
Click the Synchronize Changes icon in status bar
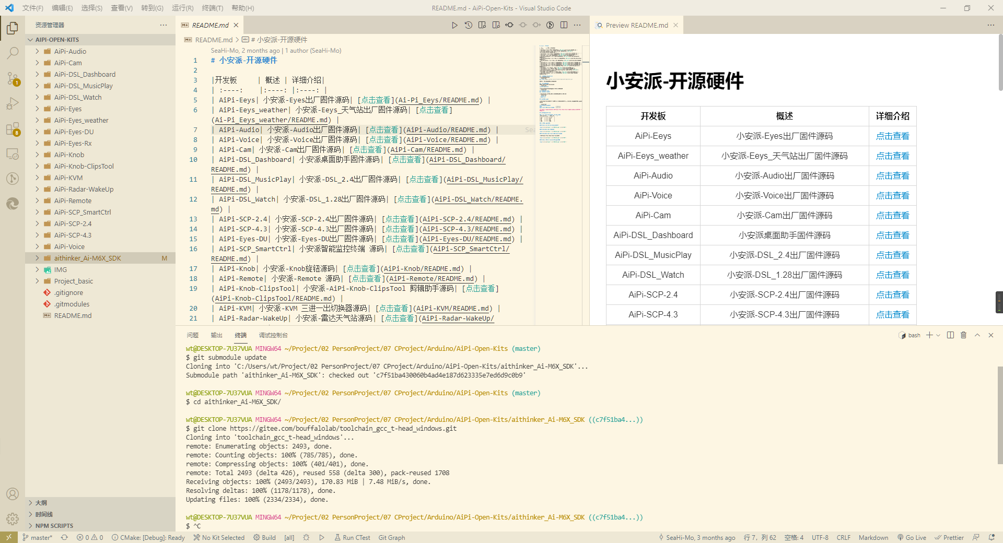[64, 537]
